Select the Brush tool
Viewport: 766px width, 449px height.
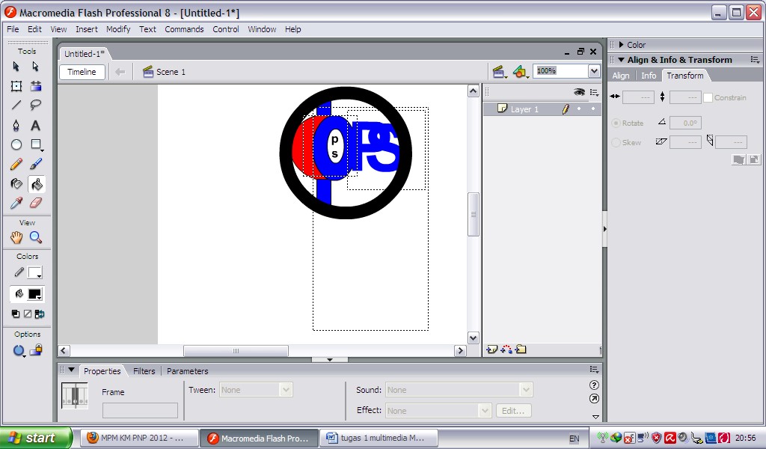(36, 164)
